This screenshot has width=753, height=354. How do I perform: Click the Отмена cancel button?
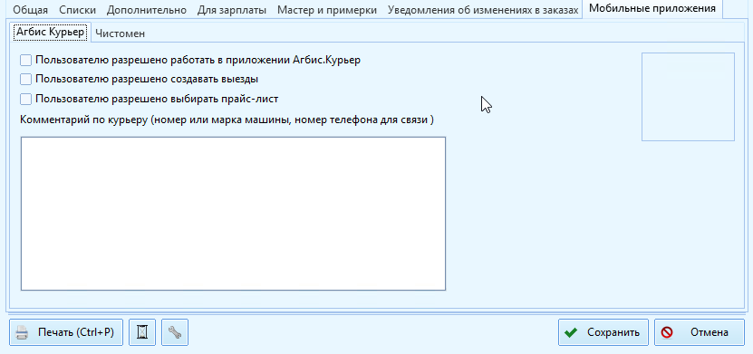(x=699, y=332)
